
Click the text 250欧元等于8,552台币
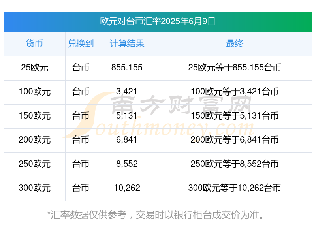pos(235,164)
